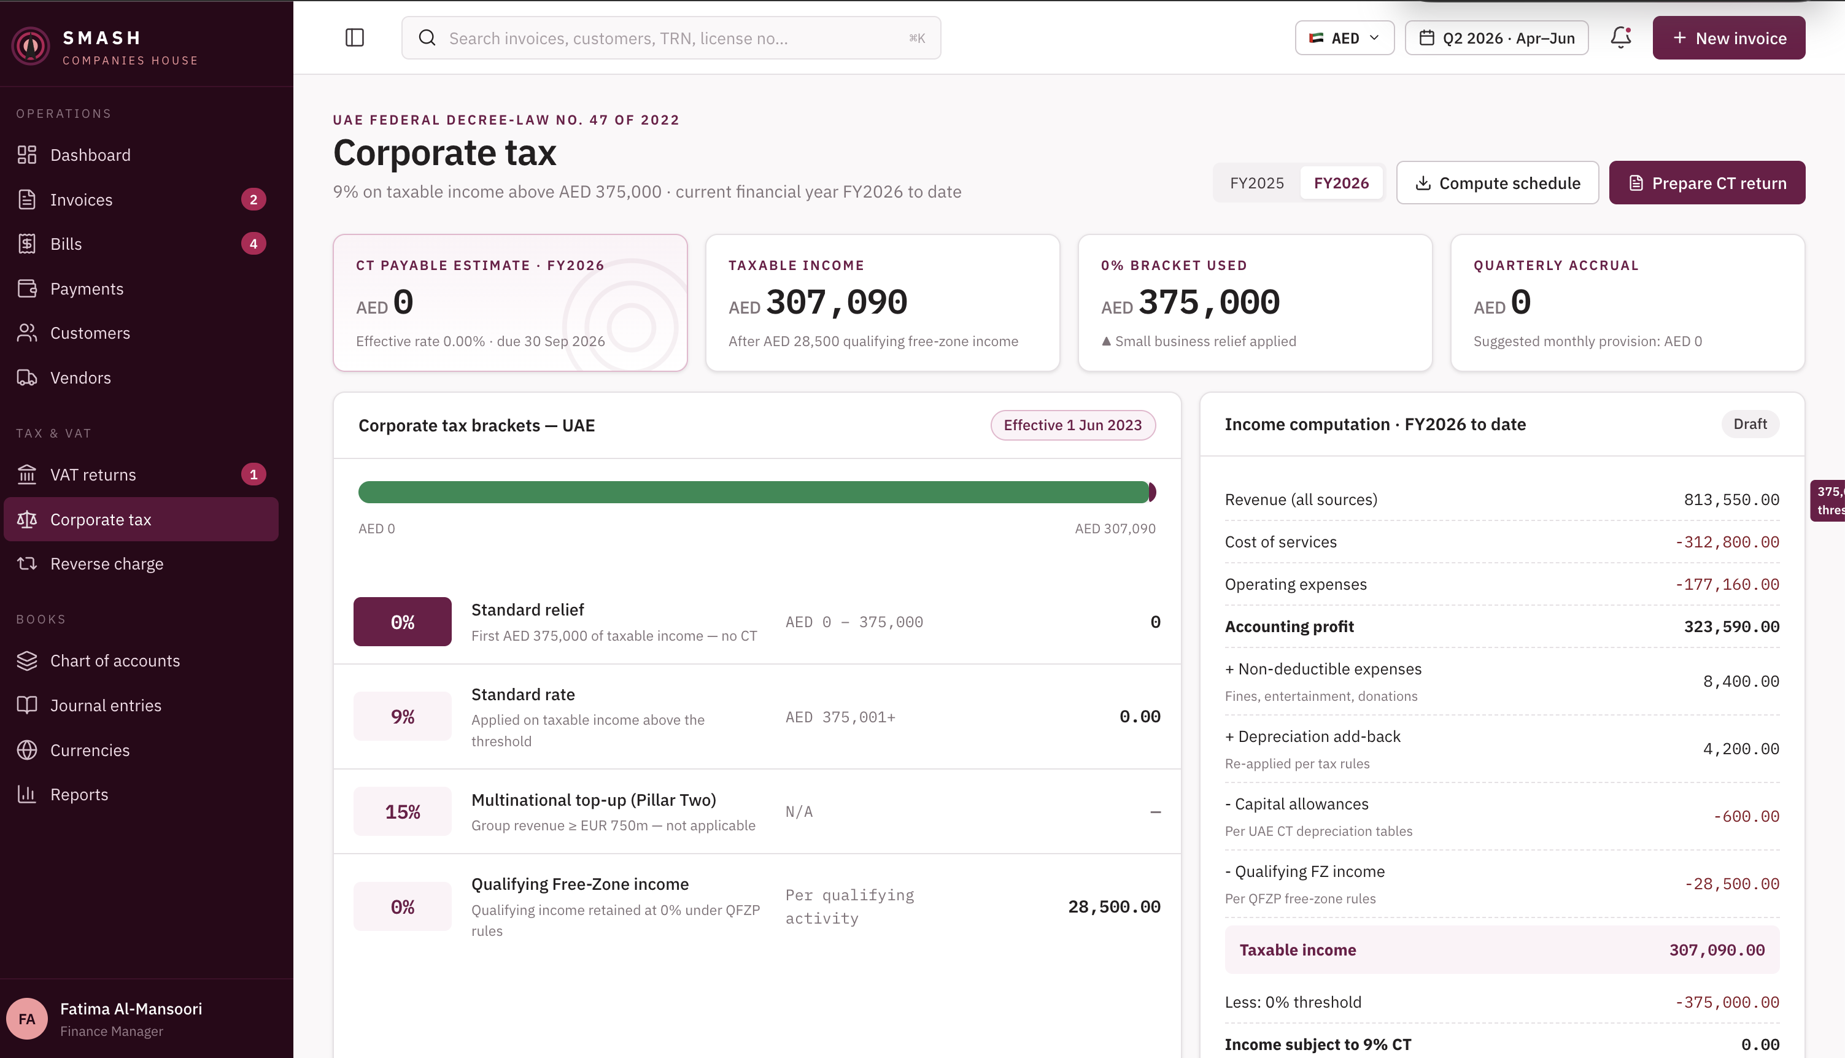Screen dimensions: 1845x1058
Task: Open the Dashboard page
Action: (x=141, y=155)
